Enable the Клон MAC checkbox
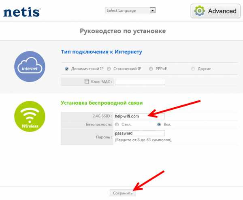 [87, 81]
